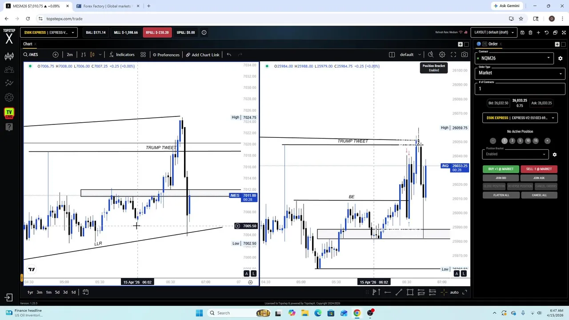Open Google Chrome in the Windows taskbar
This screenshot has width=569, height=320.
(357, 313)
